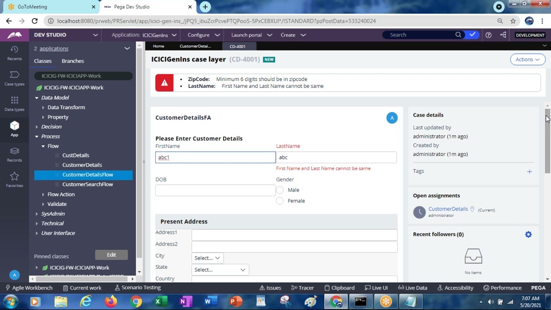Open the Create menu
The width and height of the screenshot is (551, 310).
[x=293, y=35]
